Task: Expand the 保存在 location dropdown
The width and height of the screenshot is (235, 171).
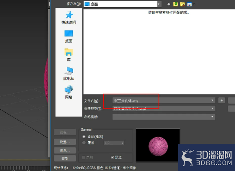Action: [159, 4]
